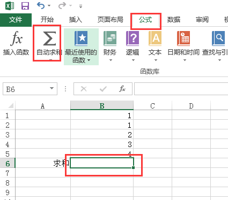Screen dimensions: 228x200
Task: Click the fx button beside formula bar
Action: pyautogui.click(x=122, y=89)
